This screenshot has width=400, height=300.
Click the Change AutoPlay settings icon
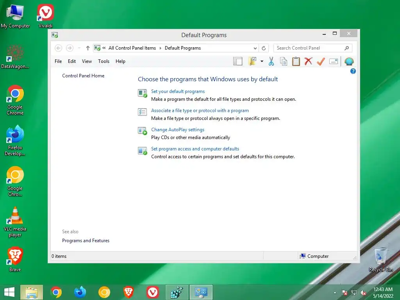click(x=142, y=131)
